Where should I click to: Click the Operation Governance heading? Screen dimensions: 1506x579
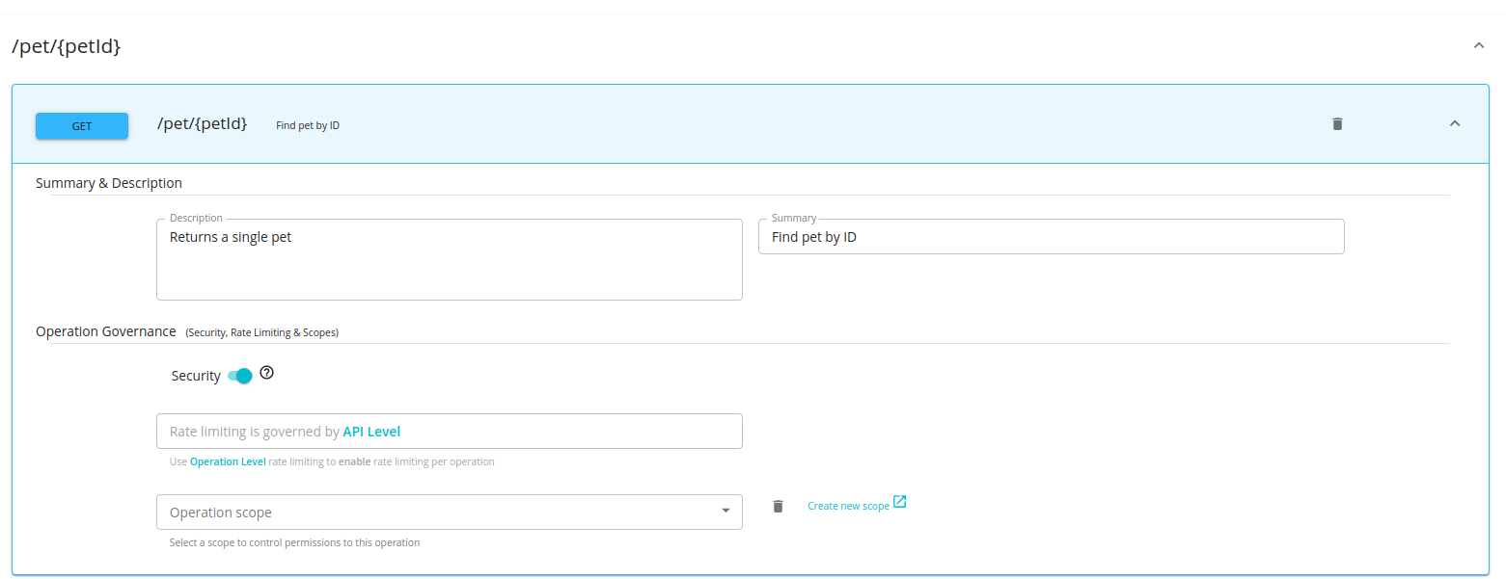pyautogui.click(x=106, y=331)
